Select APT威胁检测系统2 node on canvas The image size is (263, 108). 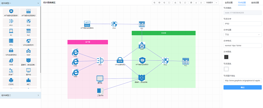[87, 24]
